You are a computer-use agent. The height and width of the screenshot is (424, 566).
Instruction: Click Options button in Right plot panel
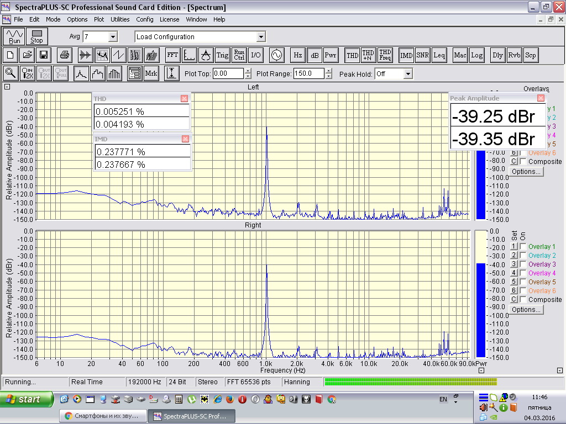[526, 310]
